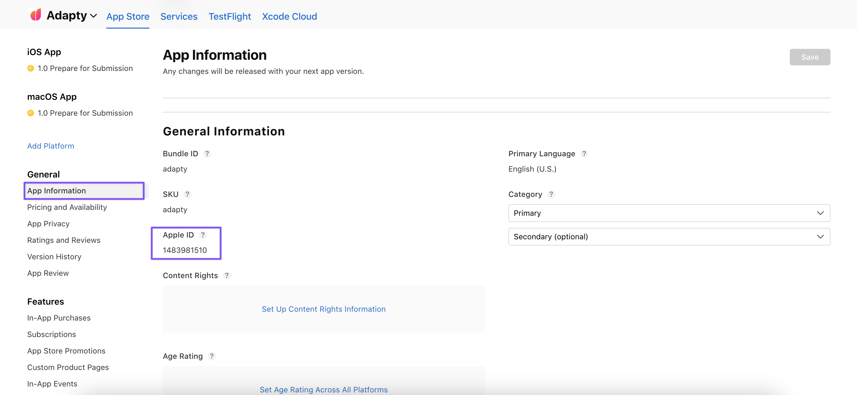Click the Adapty app logo icon
This screenshot has width=857, height=395.
[35, 15]
